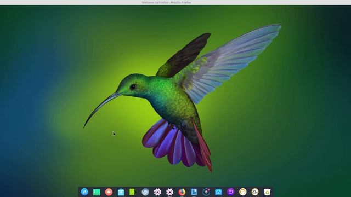This screenshot has width=351, height=197.
Task: Open the grey disc dock icon
Action: 145,192
